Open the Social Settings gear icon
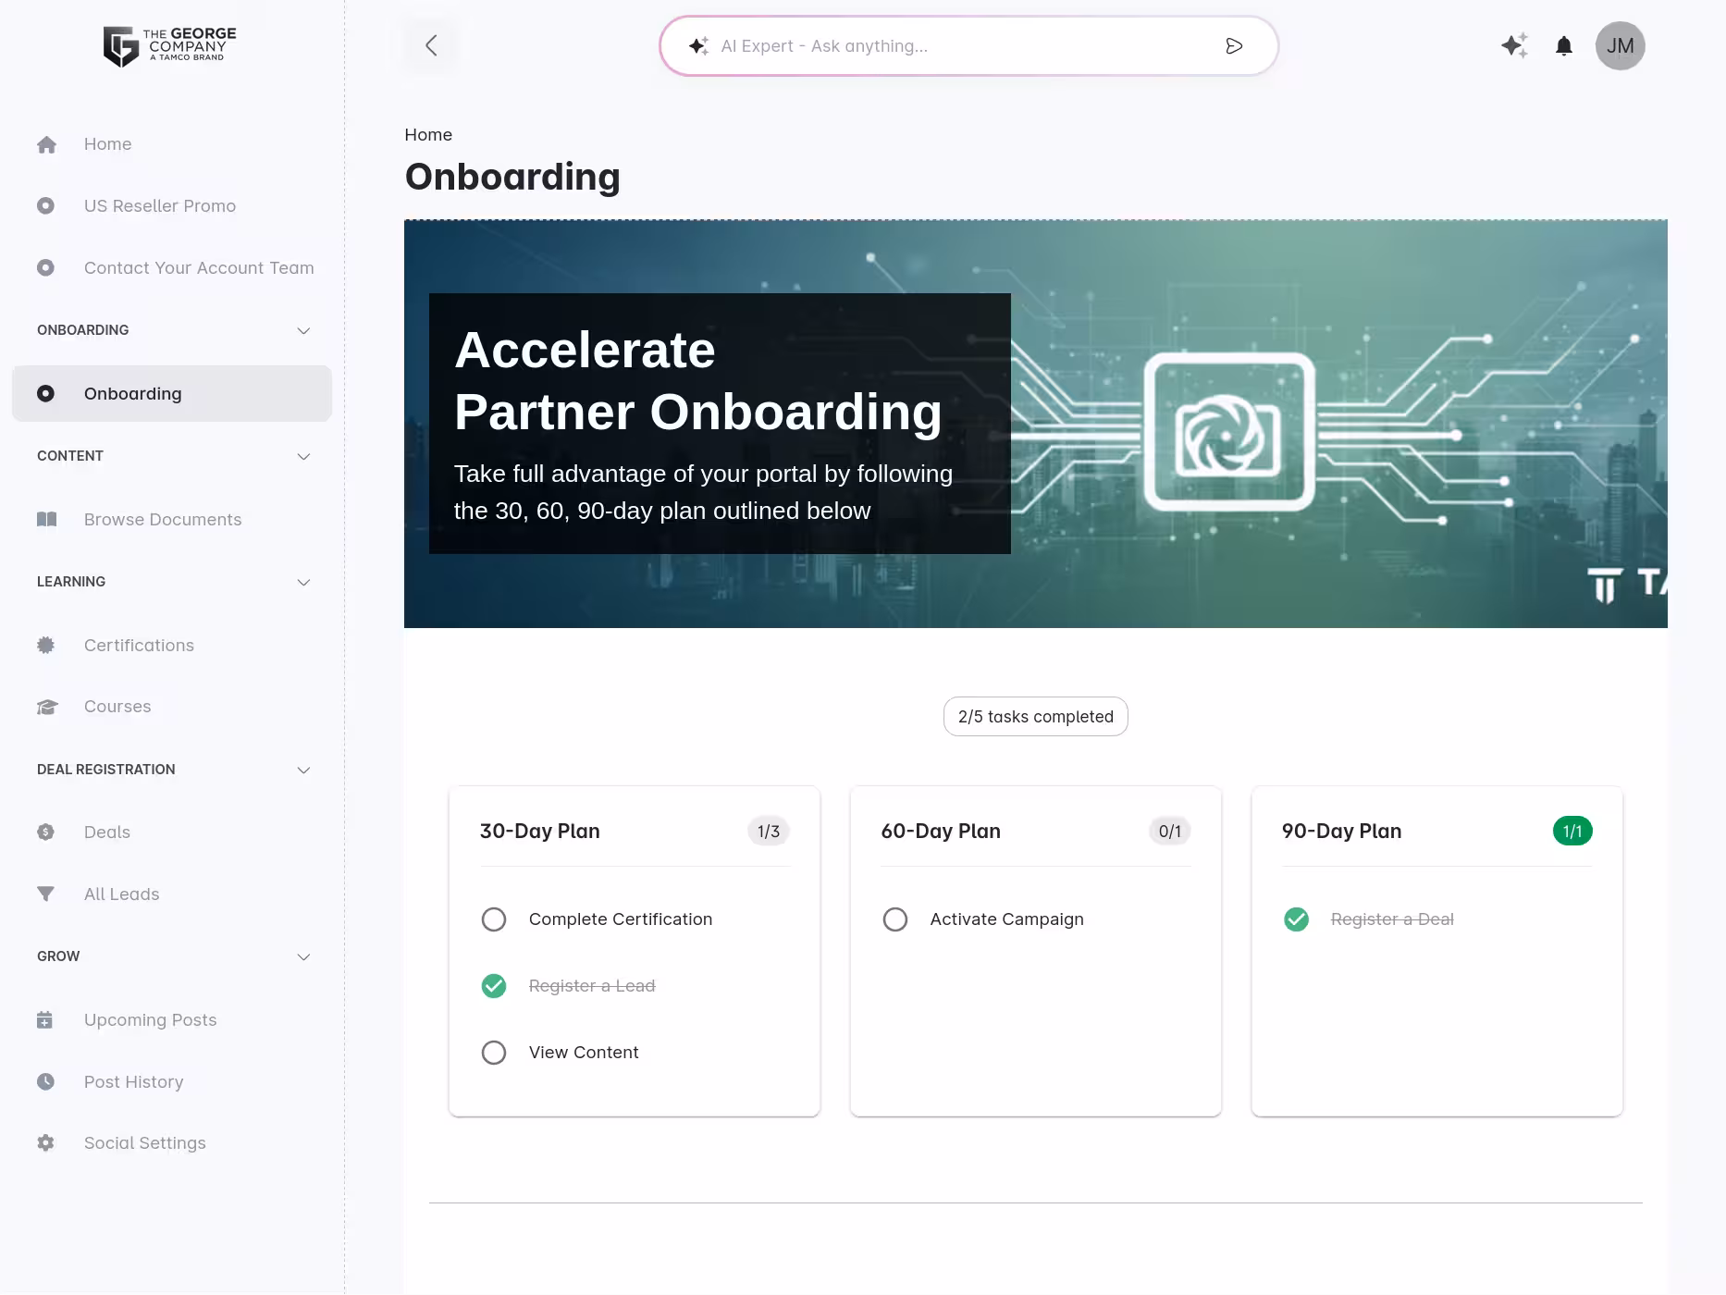Image resolution: width=1726 pixels, height=1295 pixels. point(46,1142)
